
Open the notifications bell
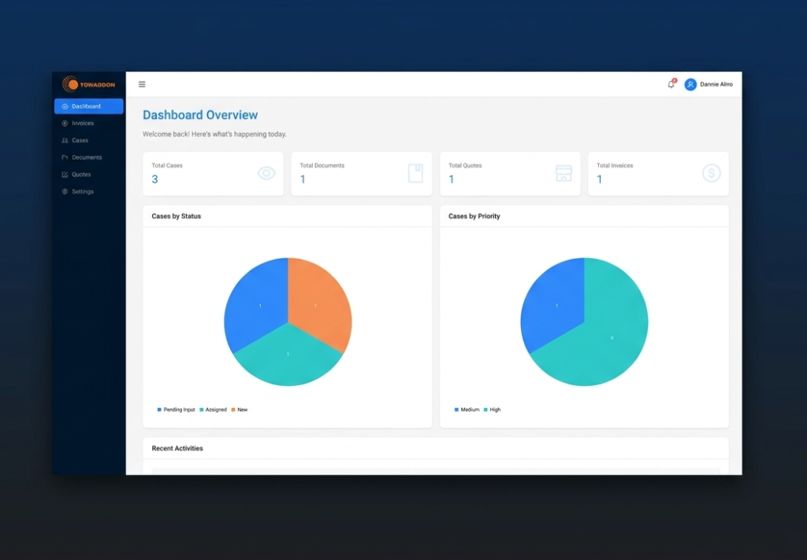pyautogui.click(x=671, y=84)
